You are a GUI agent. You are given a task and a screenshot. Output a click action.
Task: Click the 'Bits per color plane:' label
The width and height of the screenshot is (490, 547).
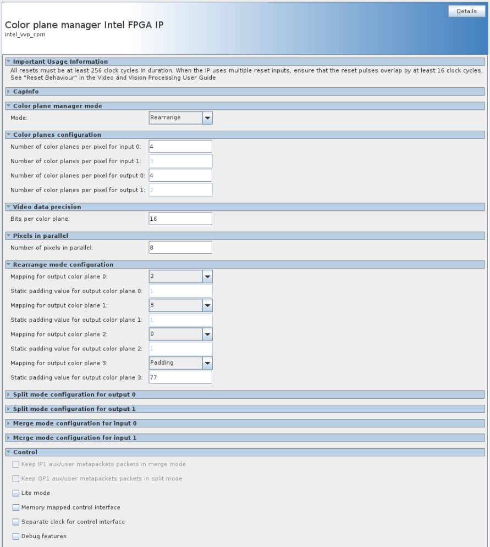click(40, 219)
